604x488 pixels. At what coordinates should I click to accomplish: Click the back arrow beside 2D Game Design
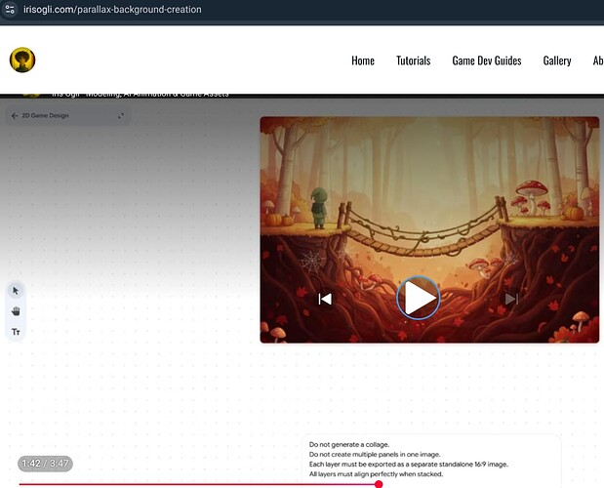(15, 115)
